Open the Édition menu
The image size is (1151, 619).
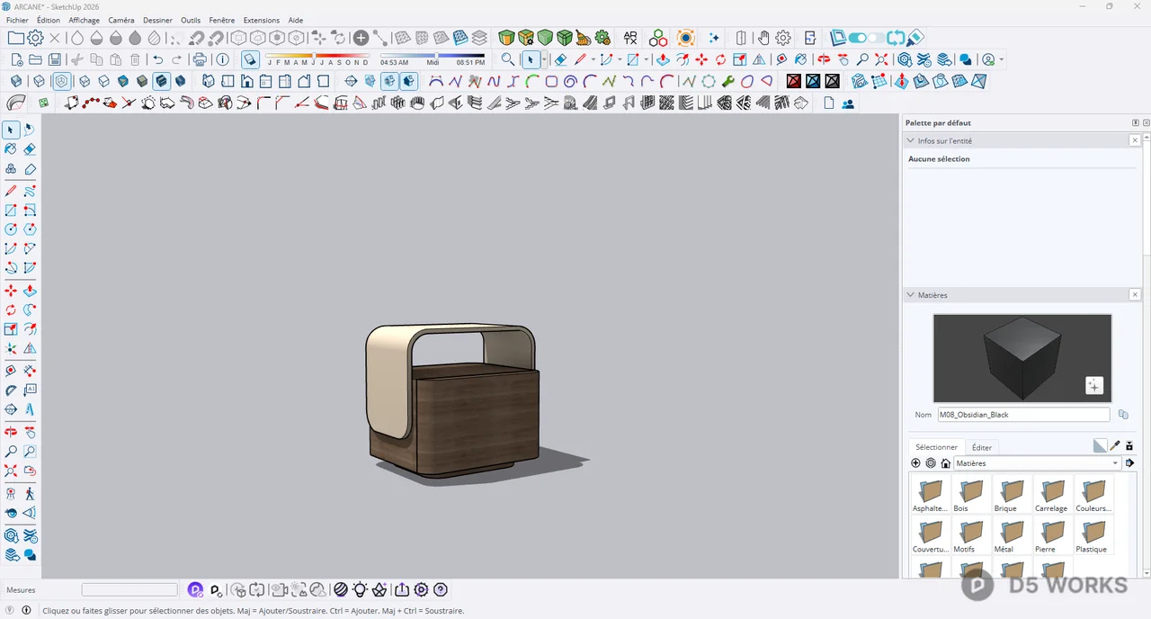click(x=49, y=20)
